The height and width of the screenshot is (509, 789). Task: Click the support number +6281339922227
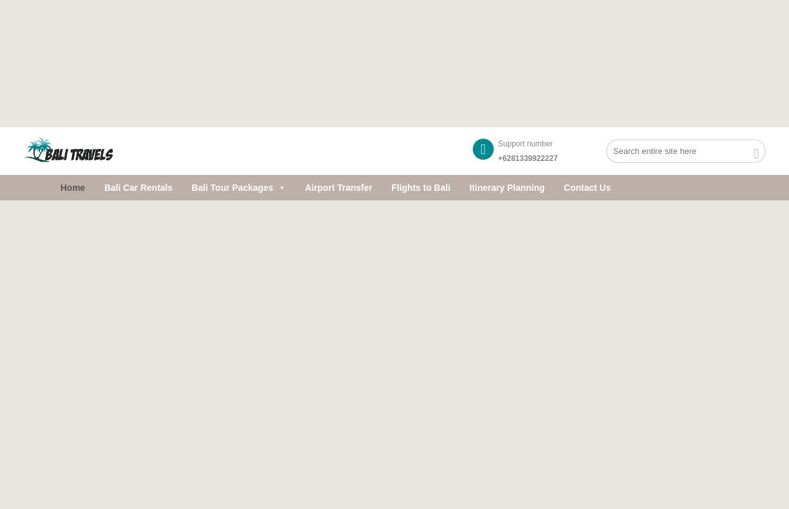(x=527, y=158)
